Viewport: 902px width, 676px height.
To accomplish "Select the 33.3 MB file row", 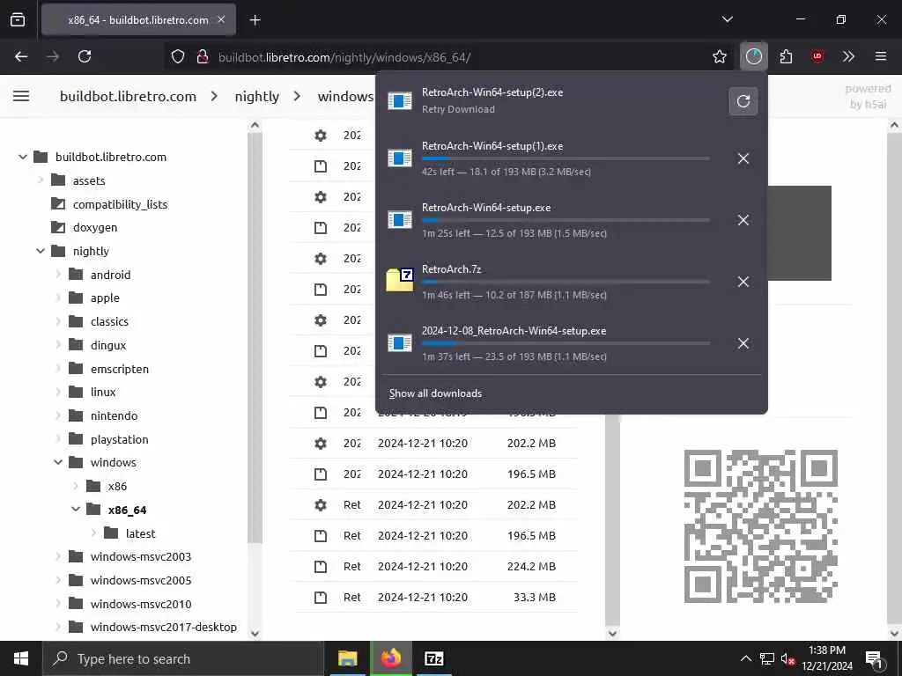I will [434, 598].
